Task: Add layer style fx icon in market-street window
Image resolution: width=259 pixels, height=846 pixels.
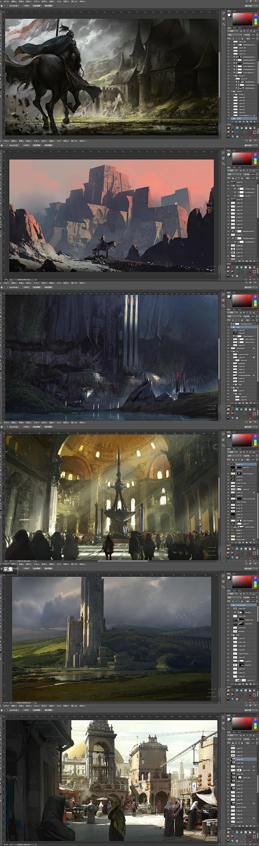Action: point(236,826)
